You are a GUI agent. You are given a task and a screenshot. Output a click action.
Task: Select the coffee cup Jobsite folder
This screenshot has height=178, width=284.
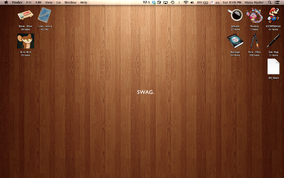[x=235, y=15]
